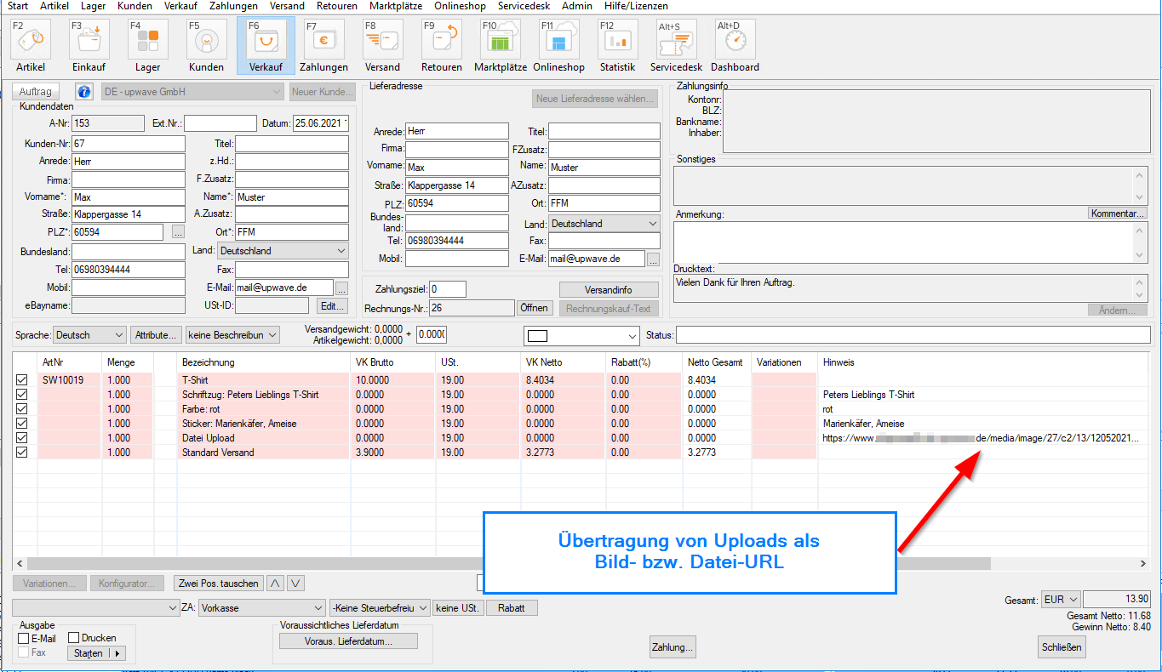Open the Lager module icon
Viewport: 1162px width, 672px height.
[147, 39]
